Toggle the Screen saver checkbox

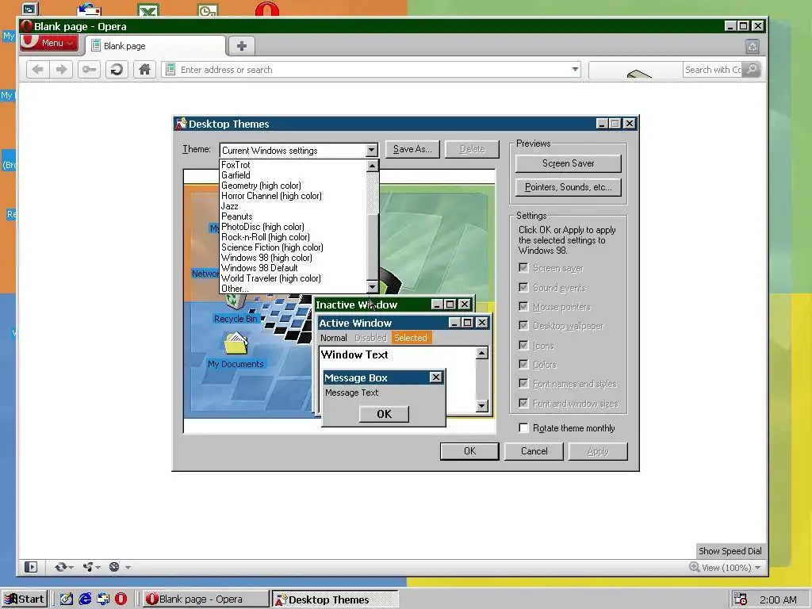[x=523, y=268]
